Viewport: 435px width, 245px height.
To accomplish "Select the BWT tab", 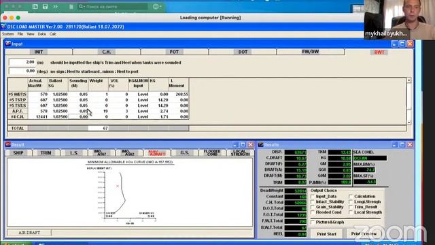I will tap(379, 52).
